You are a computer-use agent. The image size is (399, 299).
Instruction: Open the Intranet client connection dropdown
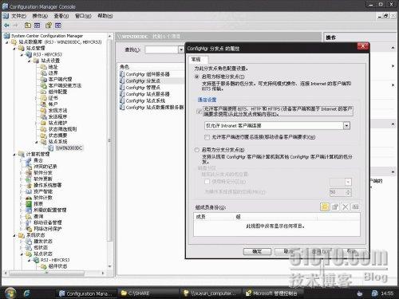[346, 125]
